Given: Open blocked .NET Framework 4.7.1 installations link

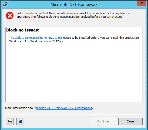Looking at the screenshot, I should coord(64,108).
